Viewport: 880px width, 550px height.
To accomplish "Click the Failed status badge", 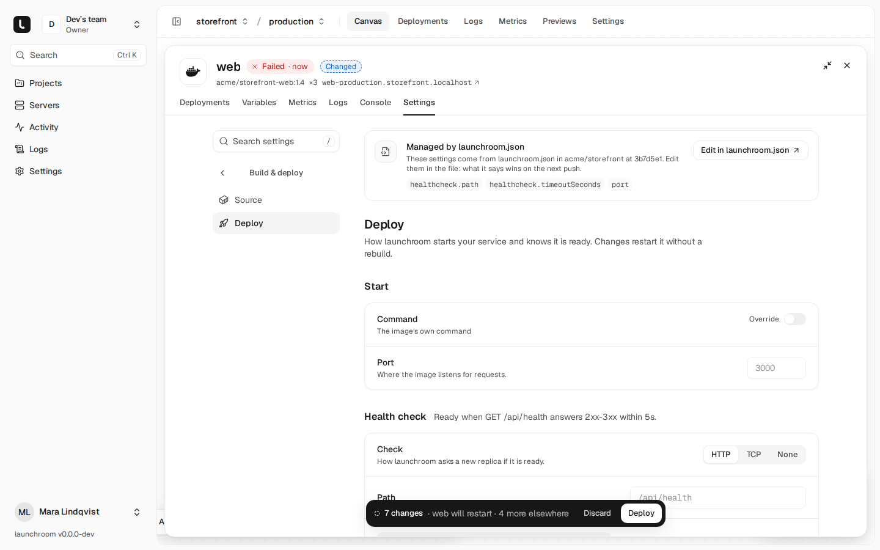I will point(280,67).
